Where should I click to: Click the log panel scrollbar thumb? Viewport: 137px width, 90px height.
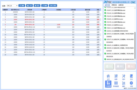135,45
